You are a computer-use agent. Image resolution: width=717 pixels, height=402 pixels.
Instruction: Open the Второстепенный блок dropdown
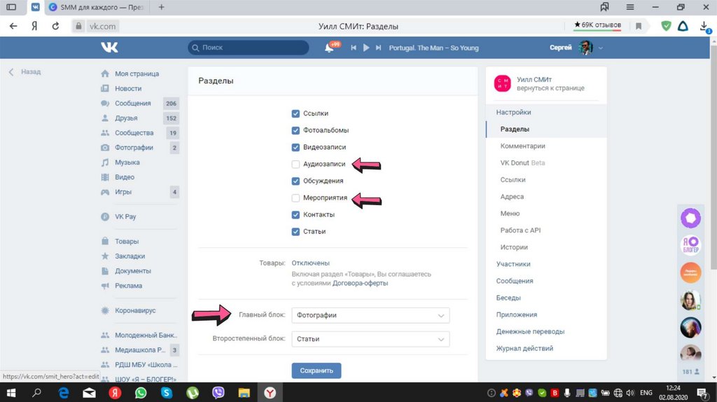pos(370,339)
